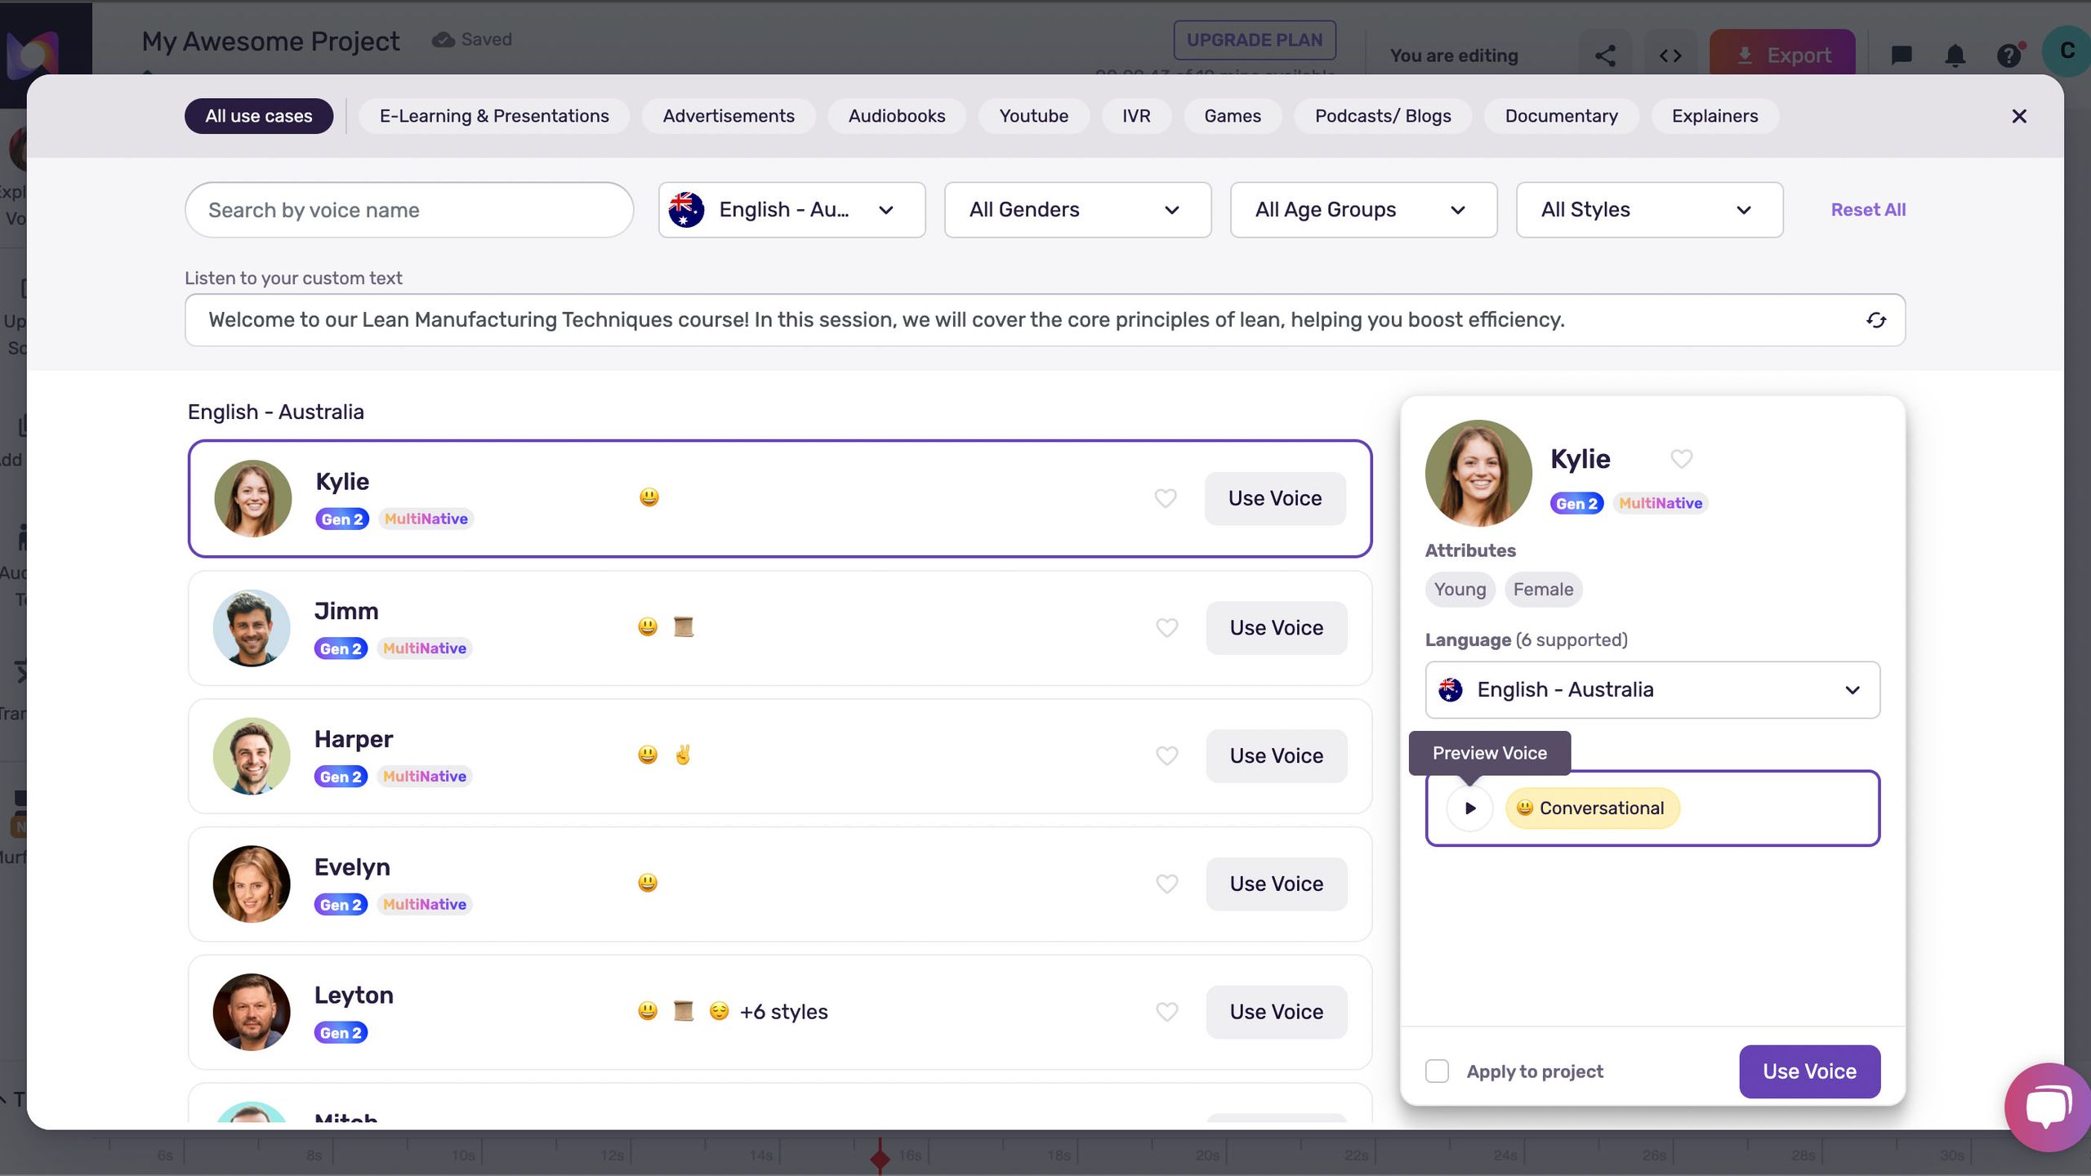Select E-Learning & Presentations tab

[x=494, y=116]
